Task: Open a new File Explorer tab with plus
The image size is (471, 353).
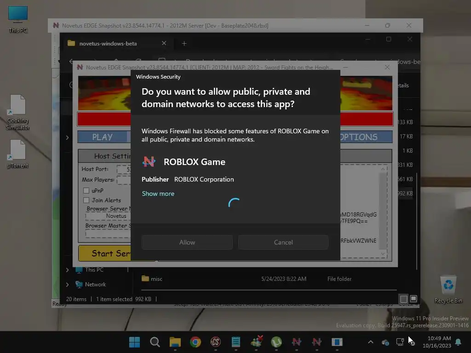Action: (184, 44)
